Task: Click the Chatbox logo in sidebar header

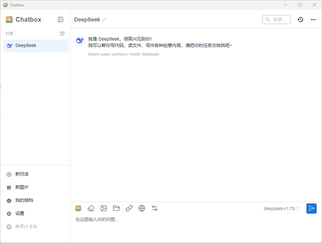Action: coord(9,19)
